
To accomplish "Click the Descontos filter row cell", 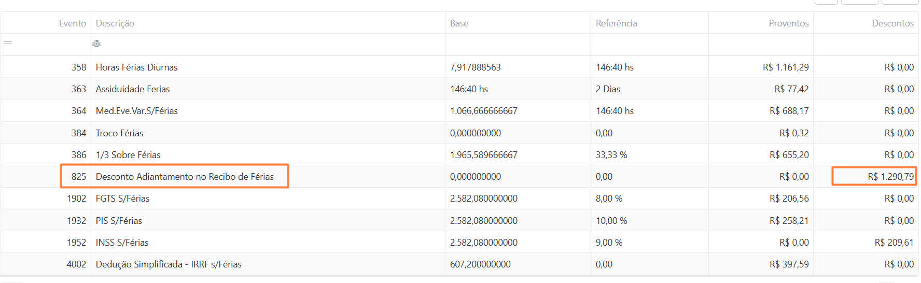I will click(x=865, y=44).
